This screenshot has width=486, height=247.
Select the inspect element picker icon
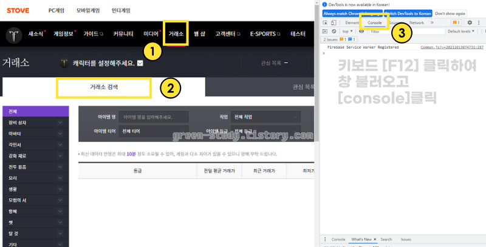[325, 23]
